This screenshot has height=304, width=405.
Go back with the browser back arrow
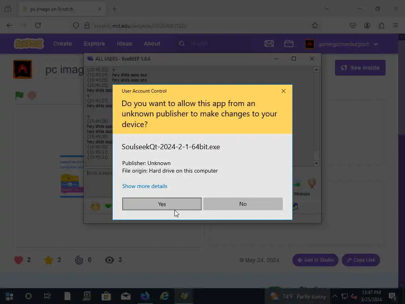(9, 25)
